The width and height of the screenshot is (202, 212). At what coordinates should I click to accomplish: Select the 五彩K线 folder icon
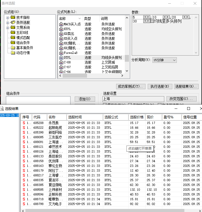[x=13, y=33]
